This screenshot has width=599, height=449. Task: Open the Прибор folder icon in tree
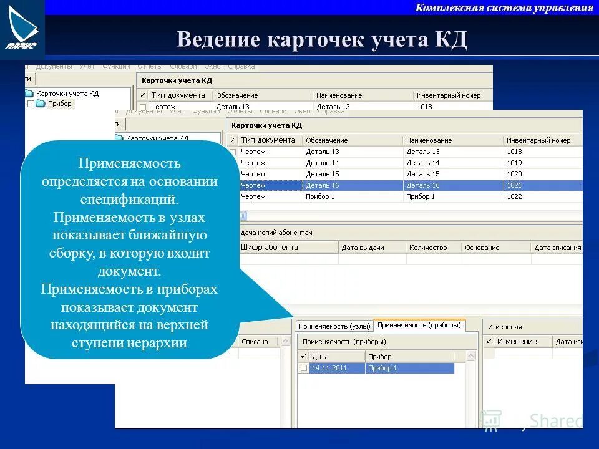pyautogui.click(x=41, y=104)
